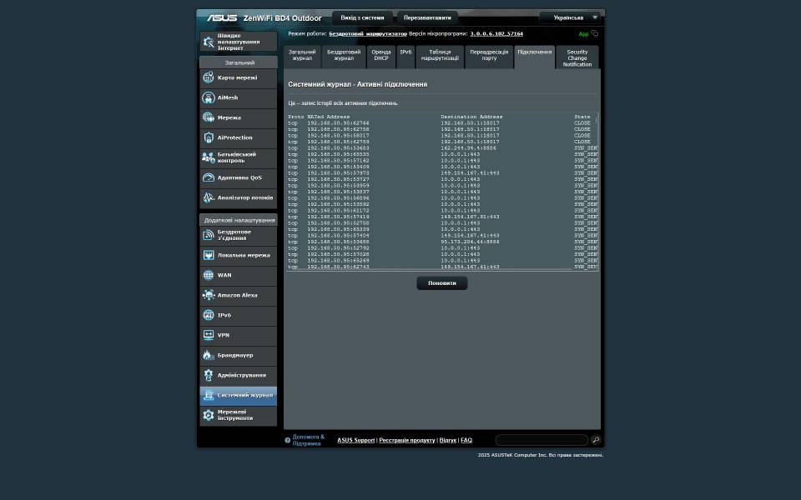Click the Вихід з системи button

(362, 17)
